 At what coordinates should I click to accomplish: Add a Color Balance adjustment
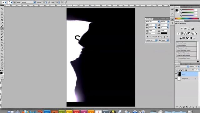[x=185, y=34]
